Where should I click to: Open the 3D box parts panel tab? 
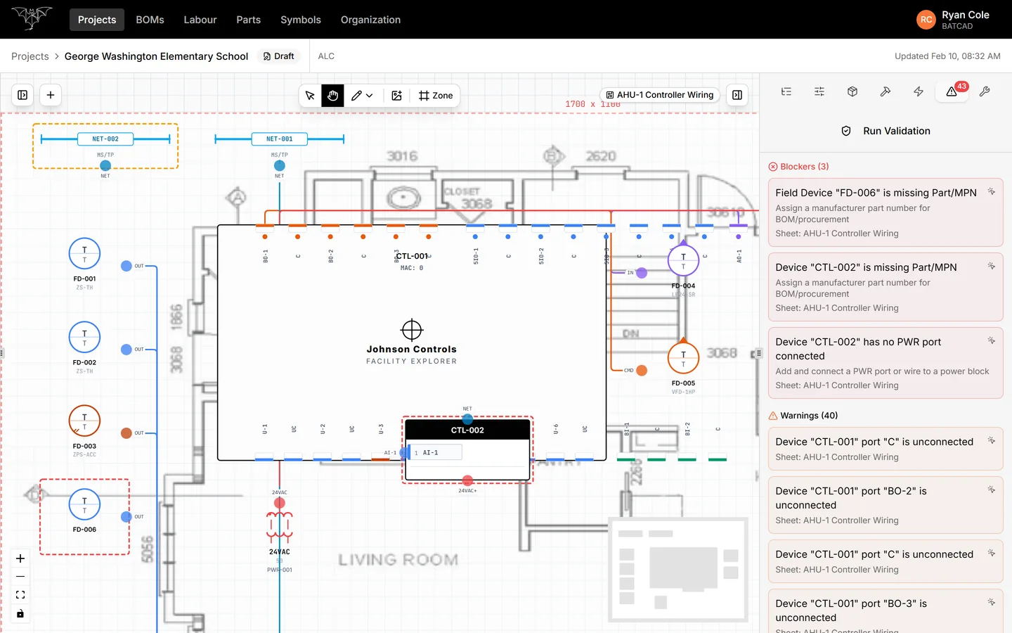(x=852, y=91)
